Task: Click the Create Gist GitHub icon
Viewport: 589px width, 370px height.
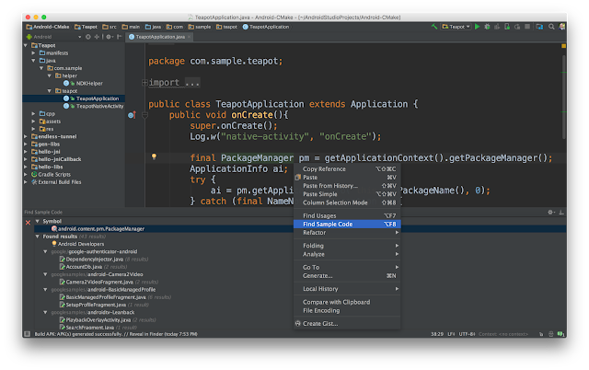Action: [x=298, y=323]
